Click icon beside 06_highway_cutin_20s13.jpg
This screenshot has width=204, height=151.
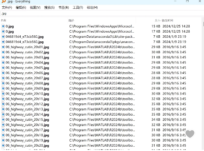[3, 109]
